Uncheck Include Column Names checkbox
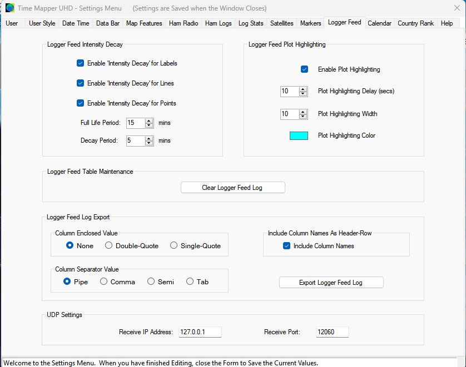Viewport: 466px width, 367px height. [x=286, y=245]
